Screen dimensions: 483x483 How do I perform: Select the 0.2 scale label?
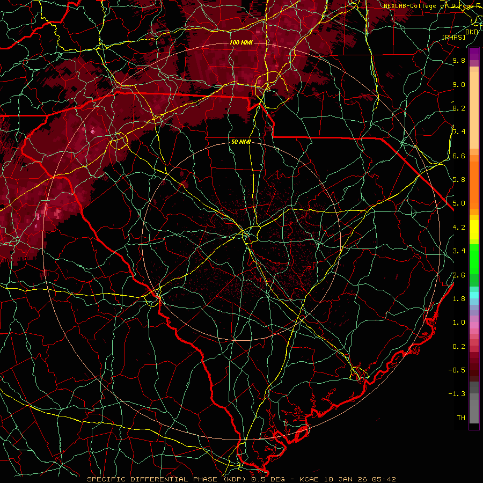tap(459, 347)
